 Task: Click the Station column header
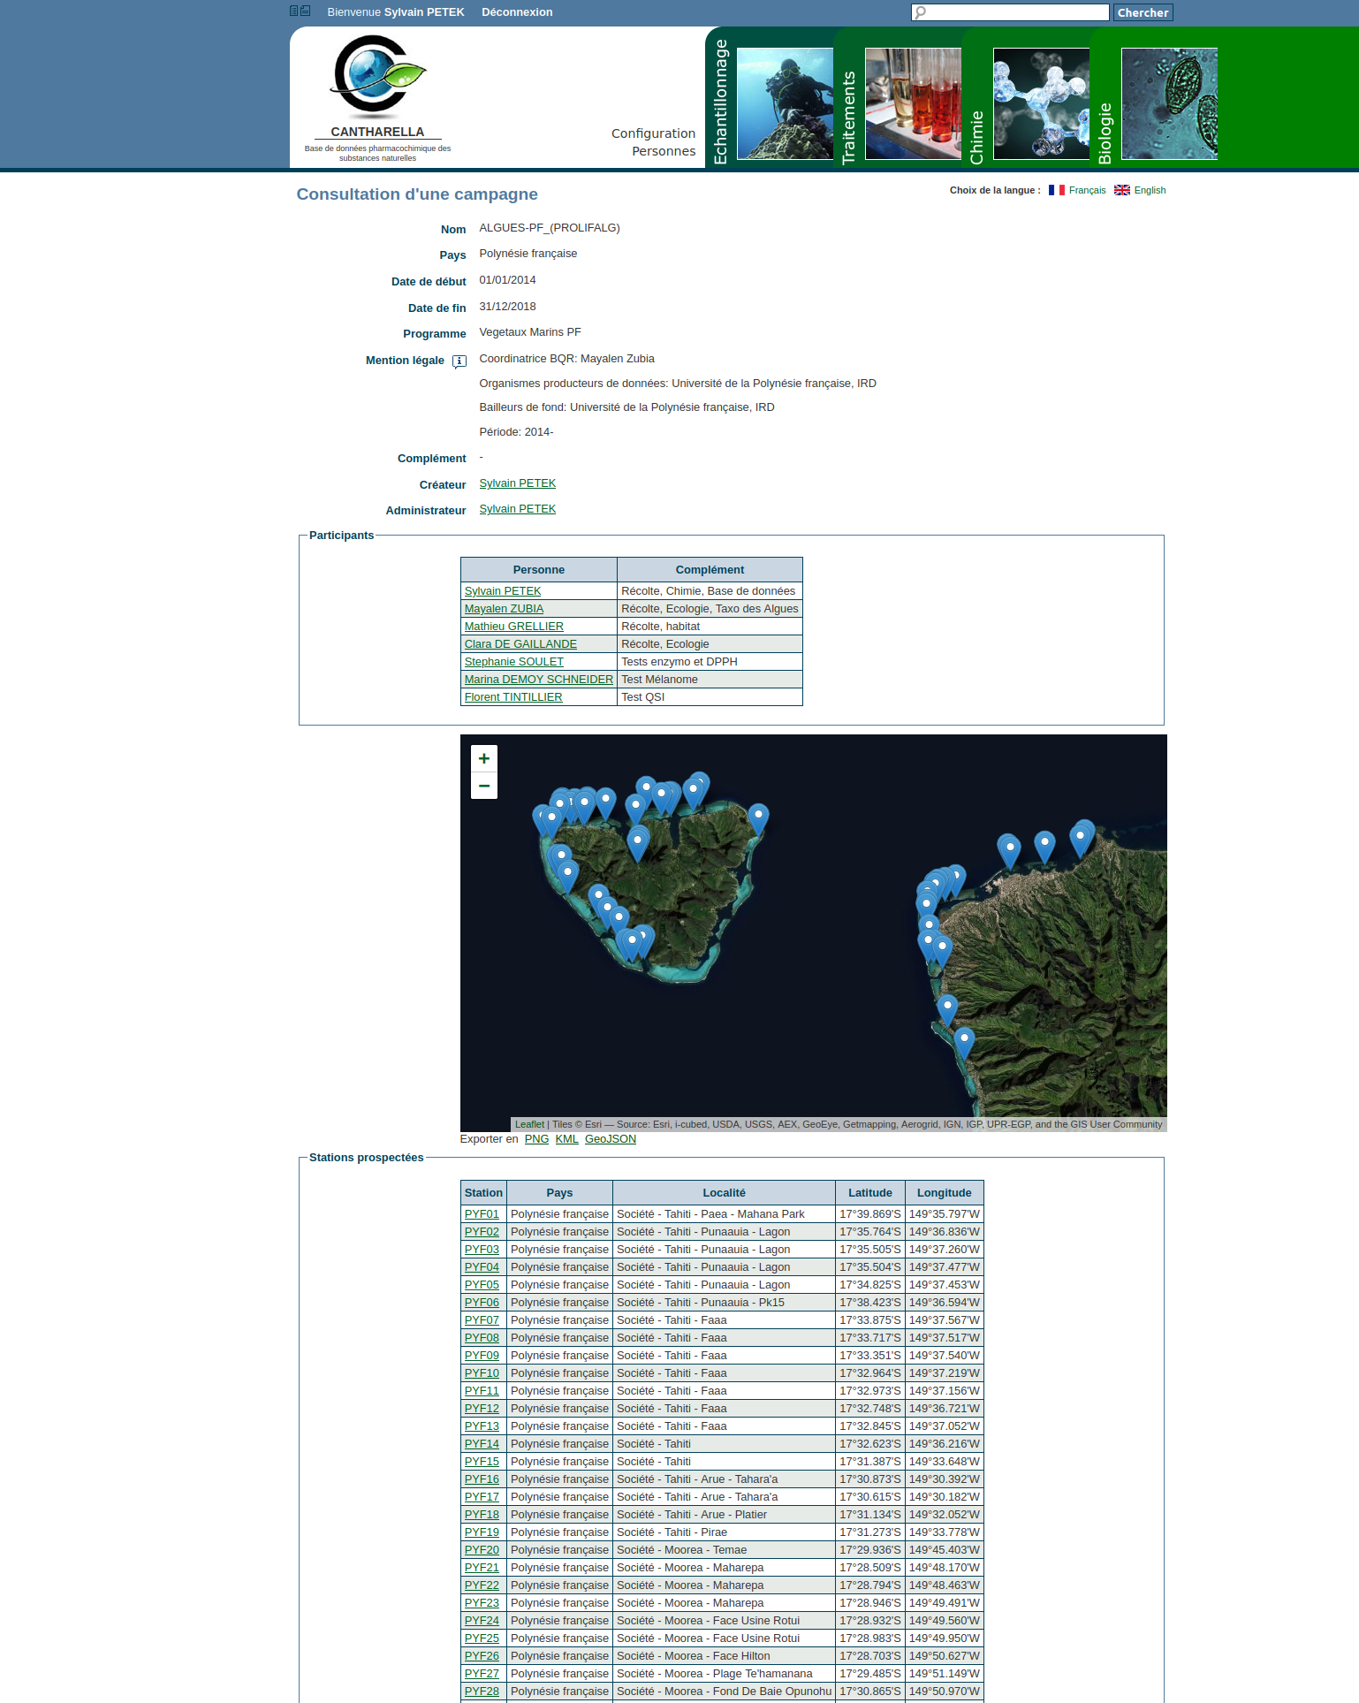click(x=483, y=1193)
